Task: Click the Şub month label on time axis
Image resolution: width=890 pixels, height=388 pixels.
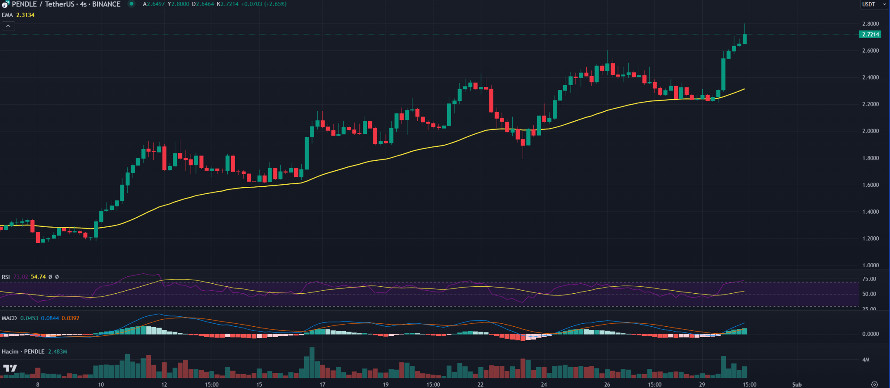Action: click(797, 385)
